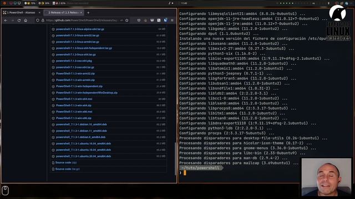Download powershell-7.1.3-linux-alpine-x64.tar.gz
Screen dimensions: 355x199
coord(80,29)
